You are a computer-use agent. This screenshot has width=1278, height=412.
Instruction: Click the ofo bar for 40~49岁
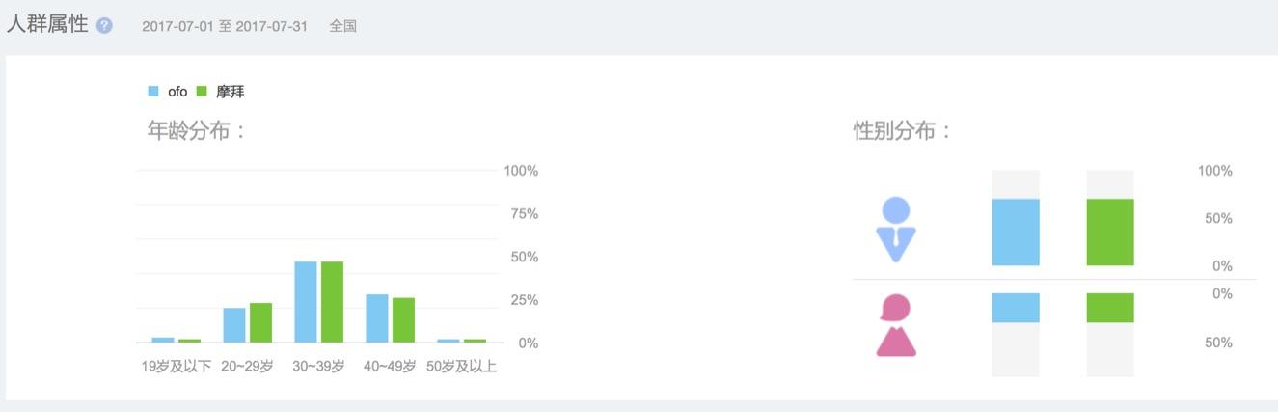click(x=377, y=318)
